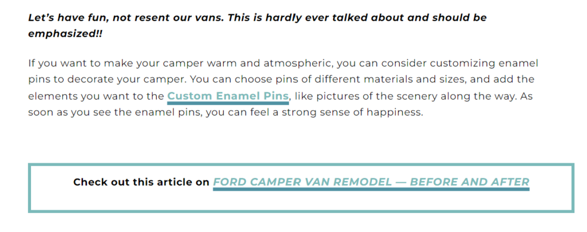Click the "Check out this article on" text
Image resolution: width=587 pixels, height=232 pixels.
[x=141, y=183]
